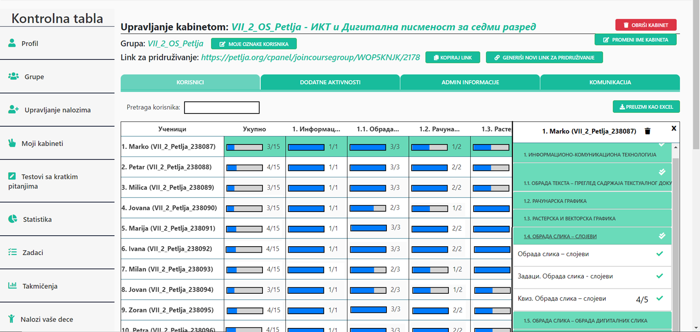700x332 pixels.
Task: Click the Profil user icon in sidebar
Action: 12,43
